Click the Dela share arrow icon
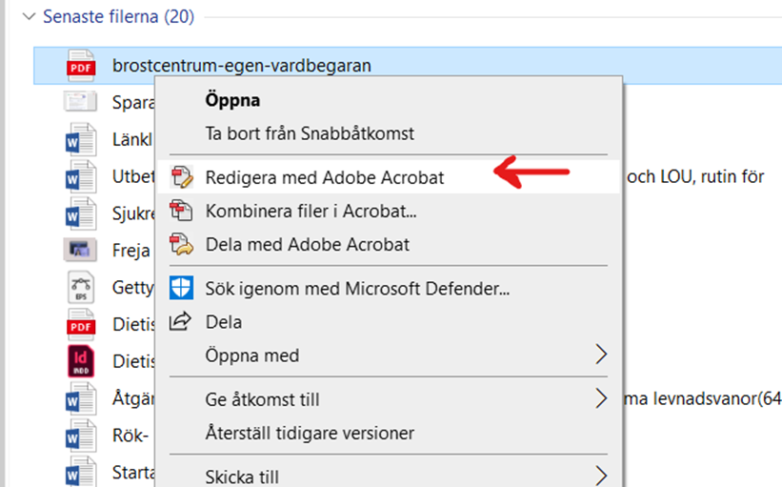 click(x=180, y=321)
